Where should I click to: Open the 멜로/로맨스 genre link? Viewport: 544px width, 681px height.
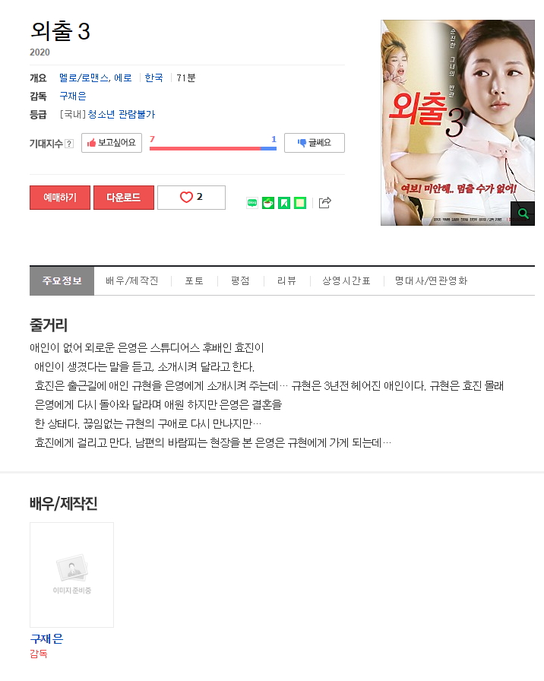pyautogui.click(x=84, y=78)
